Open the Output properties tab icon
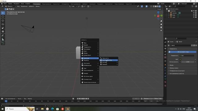Screen dimensions: 198x111 tap(165, 49)
